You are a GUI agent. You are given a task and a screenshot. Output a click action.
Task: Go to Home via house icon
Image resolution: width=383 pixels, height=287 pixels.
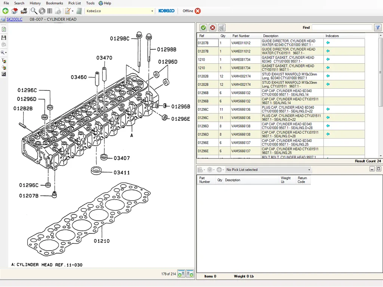click(x=15, y=11)
